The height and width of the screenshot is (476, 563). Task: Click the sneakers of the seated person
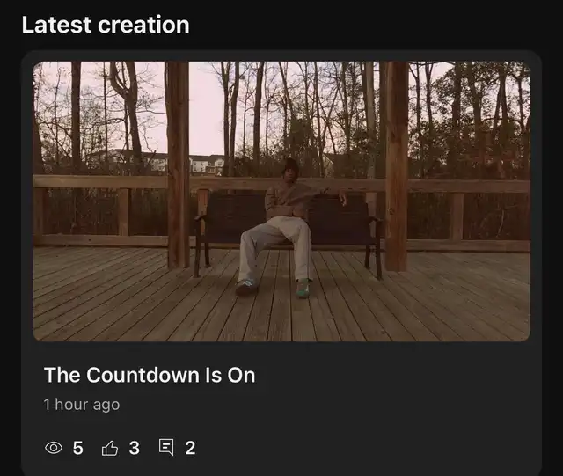[273, 288]
